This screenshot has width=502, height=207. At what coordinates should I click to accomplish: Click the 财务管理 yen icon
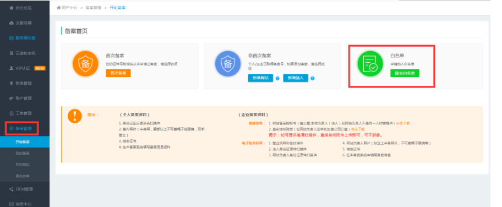pyautogui.click(x=12, y=83)
